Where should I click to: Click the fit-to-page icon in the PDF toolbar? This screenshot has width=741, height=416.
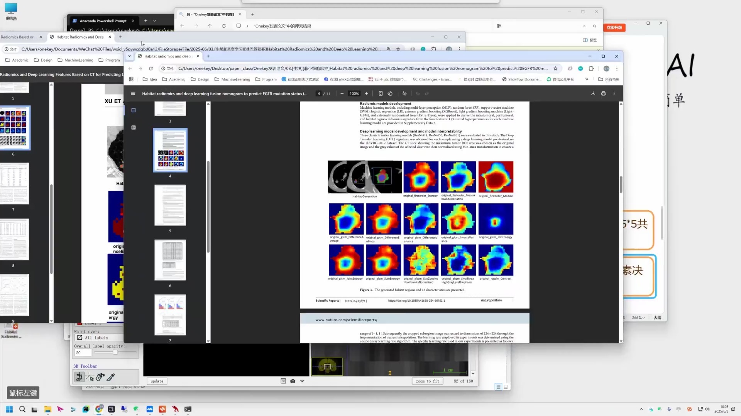click(x=381, y=93)
